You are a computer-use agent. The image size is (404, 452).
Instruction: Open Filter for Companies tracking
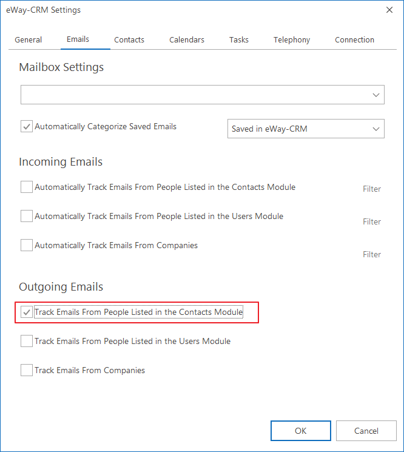372,254
